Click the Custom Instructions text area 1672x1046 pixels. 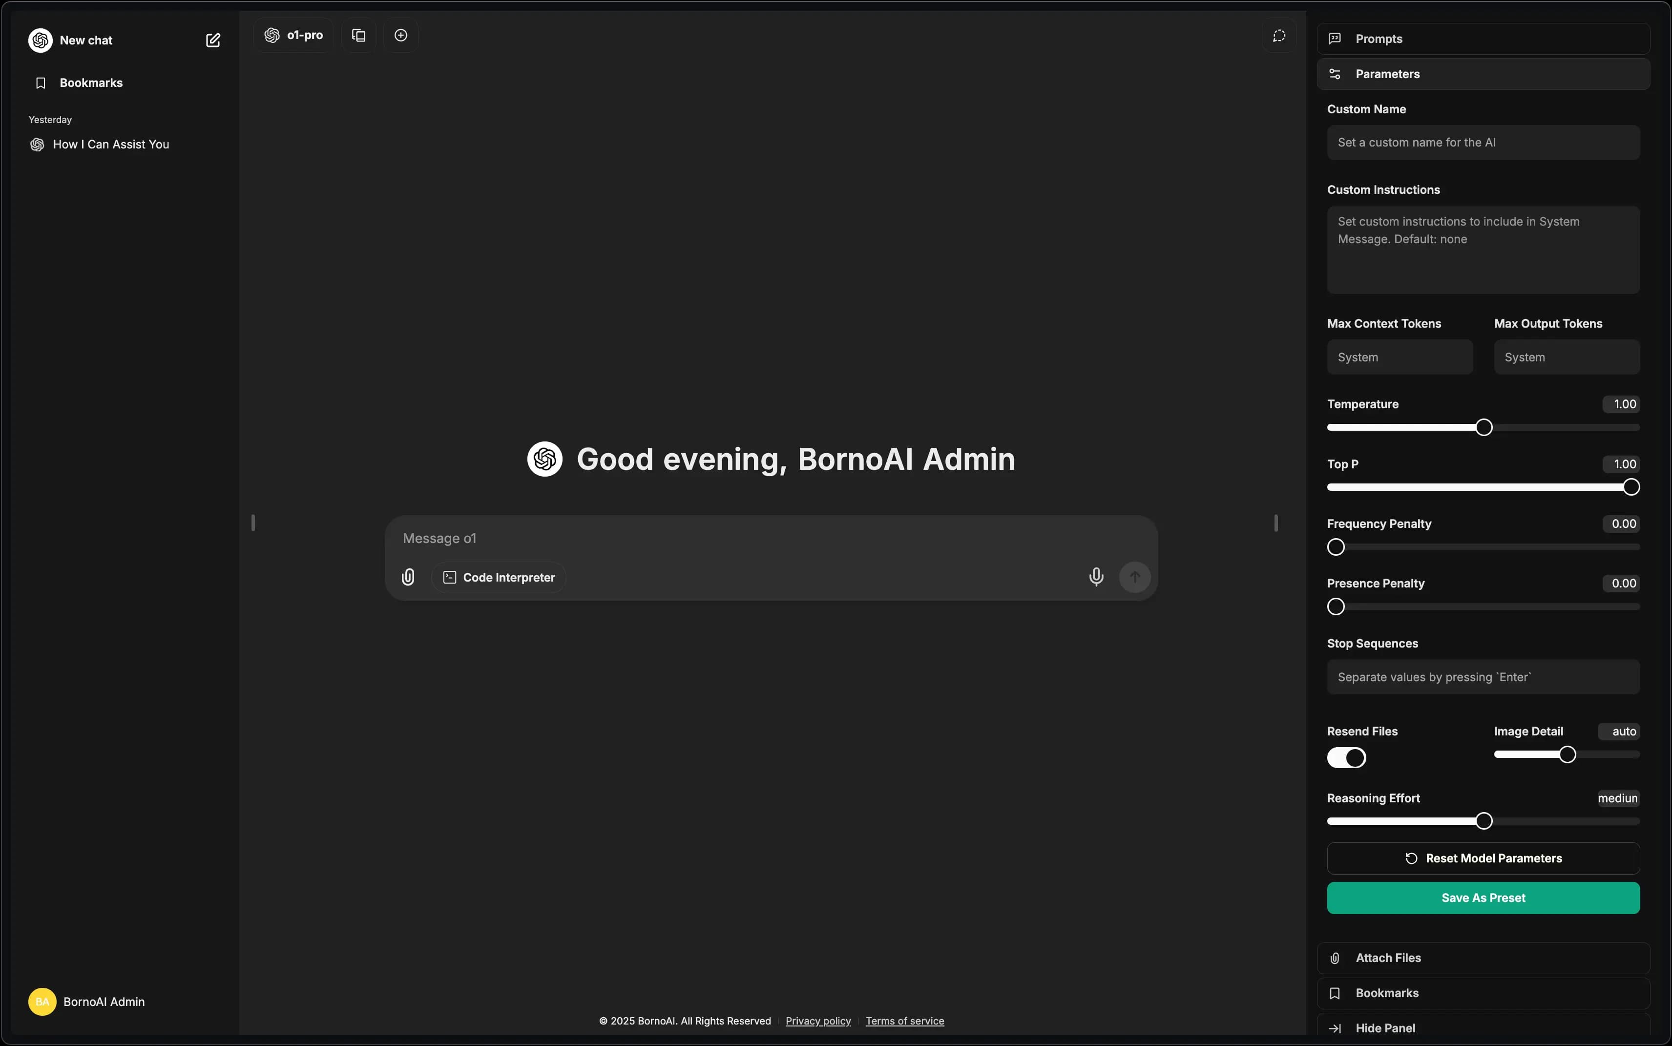(1483, 250)
